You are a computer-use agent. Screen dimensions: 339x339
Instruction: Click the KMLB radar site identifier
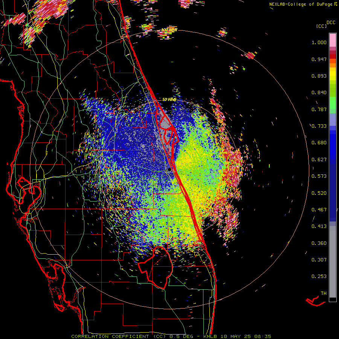pos(210,336)
